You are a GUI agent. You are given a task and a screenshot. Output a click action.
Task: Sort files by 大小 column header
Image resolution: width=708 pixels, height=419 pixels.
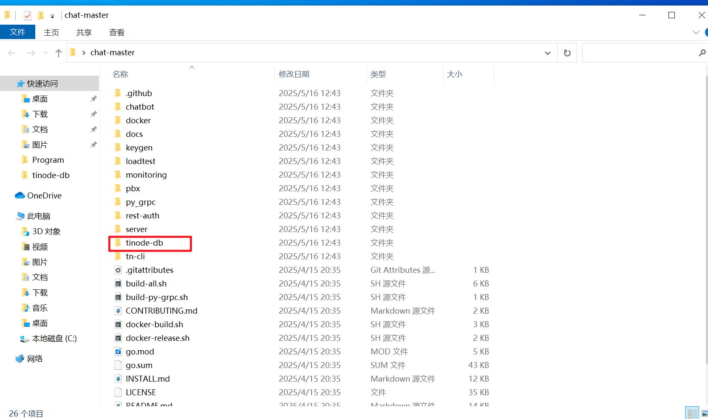454,74
